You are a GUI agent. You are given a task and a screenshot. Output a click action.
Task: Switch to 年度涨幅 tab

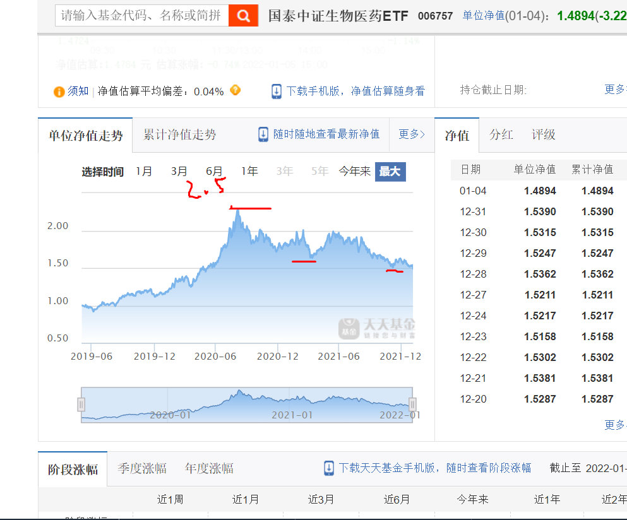pyautogui.click(x=209, y=468)
